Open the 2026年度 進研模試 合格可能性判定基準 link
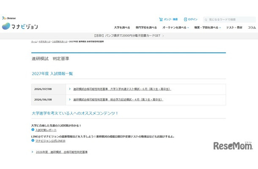 coord(62,152)
